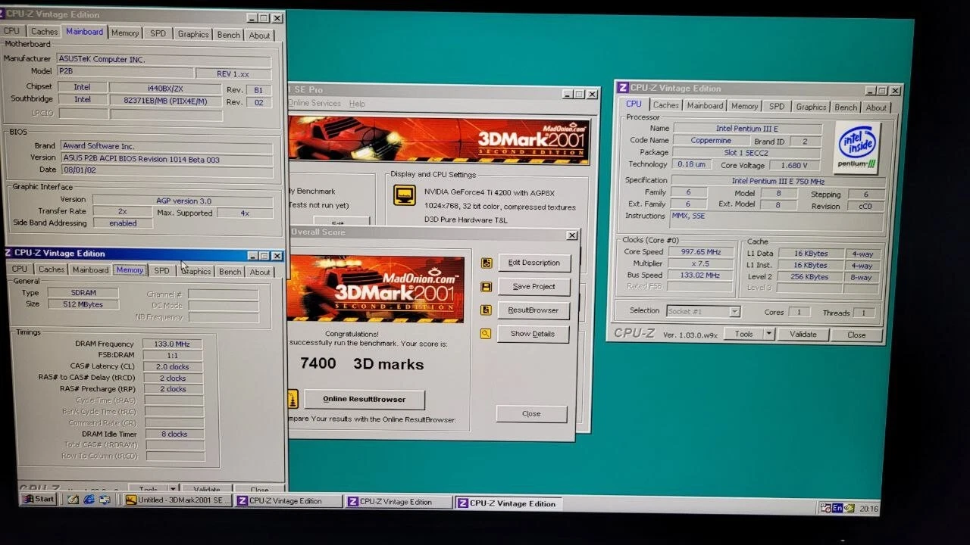
Task: Click the 7400 3D marks score text
Action: click(x=361, y=364)
